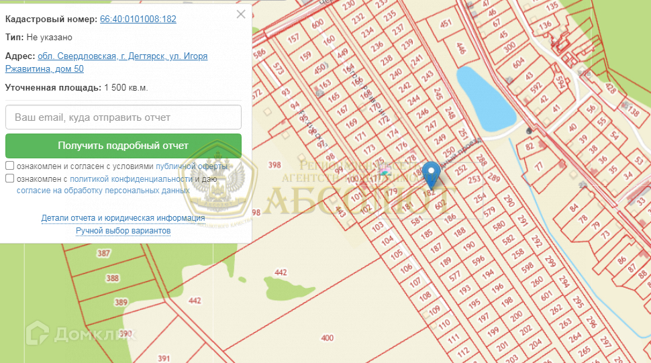Check the публичной оферты agreement checkbox
This screenshot has height=363, width=651.
[x=9, y=166]
